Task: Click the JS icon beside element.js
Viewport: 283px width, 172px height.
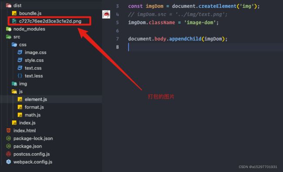Action: [x=20, y=99]
